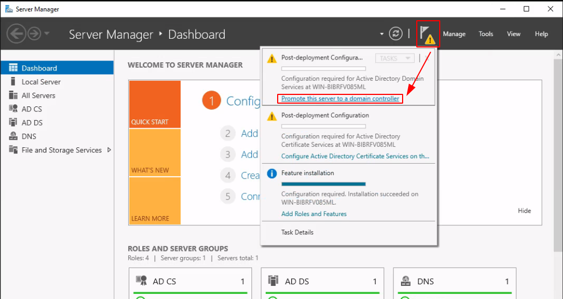Open the Tools menu
The width and height of the screenshot is (563, 299).
click(x=486, y=34)
